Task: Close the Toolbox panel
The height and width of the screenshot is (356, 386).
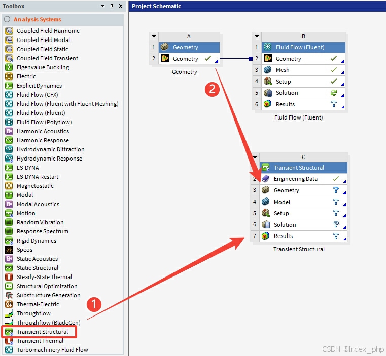Action: (121, 6)
